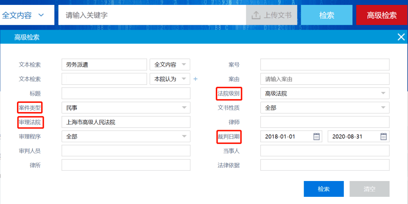This screenshot has width=408, height=204.
Task: Open the start date calendar picker icon
Action: (x=317, y=137)
